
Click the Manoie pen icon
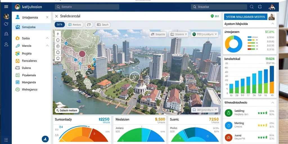click(17, 46)
